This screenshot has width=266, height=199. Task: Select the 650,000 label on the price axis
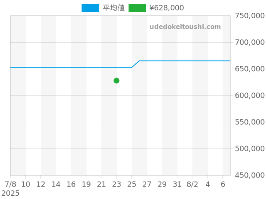[x=249, y=69]
